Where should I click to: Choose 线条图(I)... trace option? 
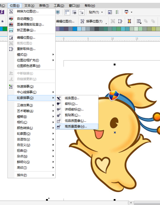pyautogui.click(x=77, y=98)
